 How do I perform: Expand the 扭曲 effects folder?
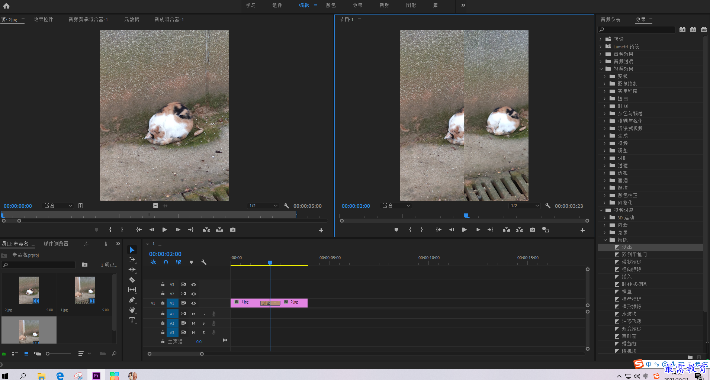click(605, 99)
